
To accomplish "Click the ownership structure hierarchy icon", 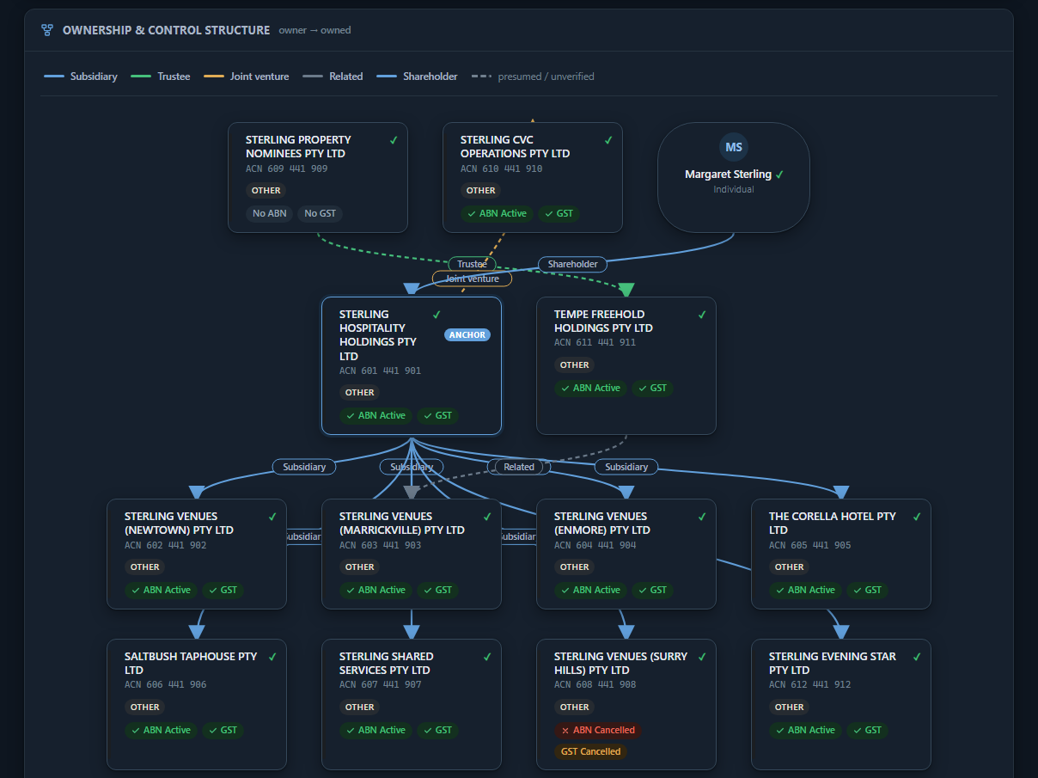I will (x=47, y=30).
